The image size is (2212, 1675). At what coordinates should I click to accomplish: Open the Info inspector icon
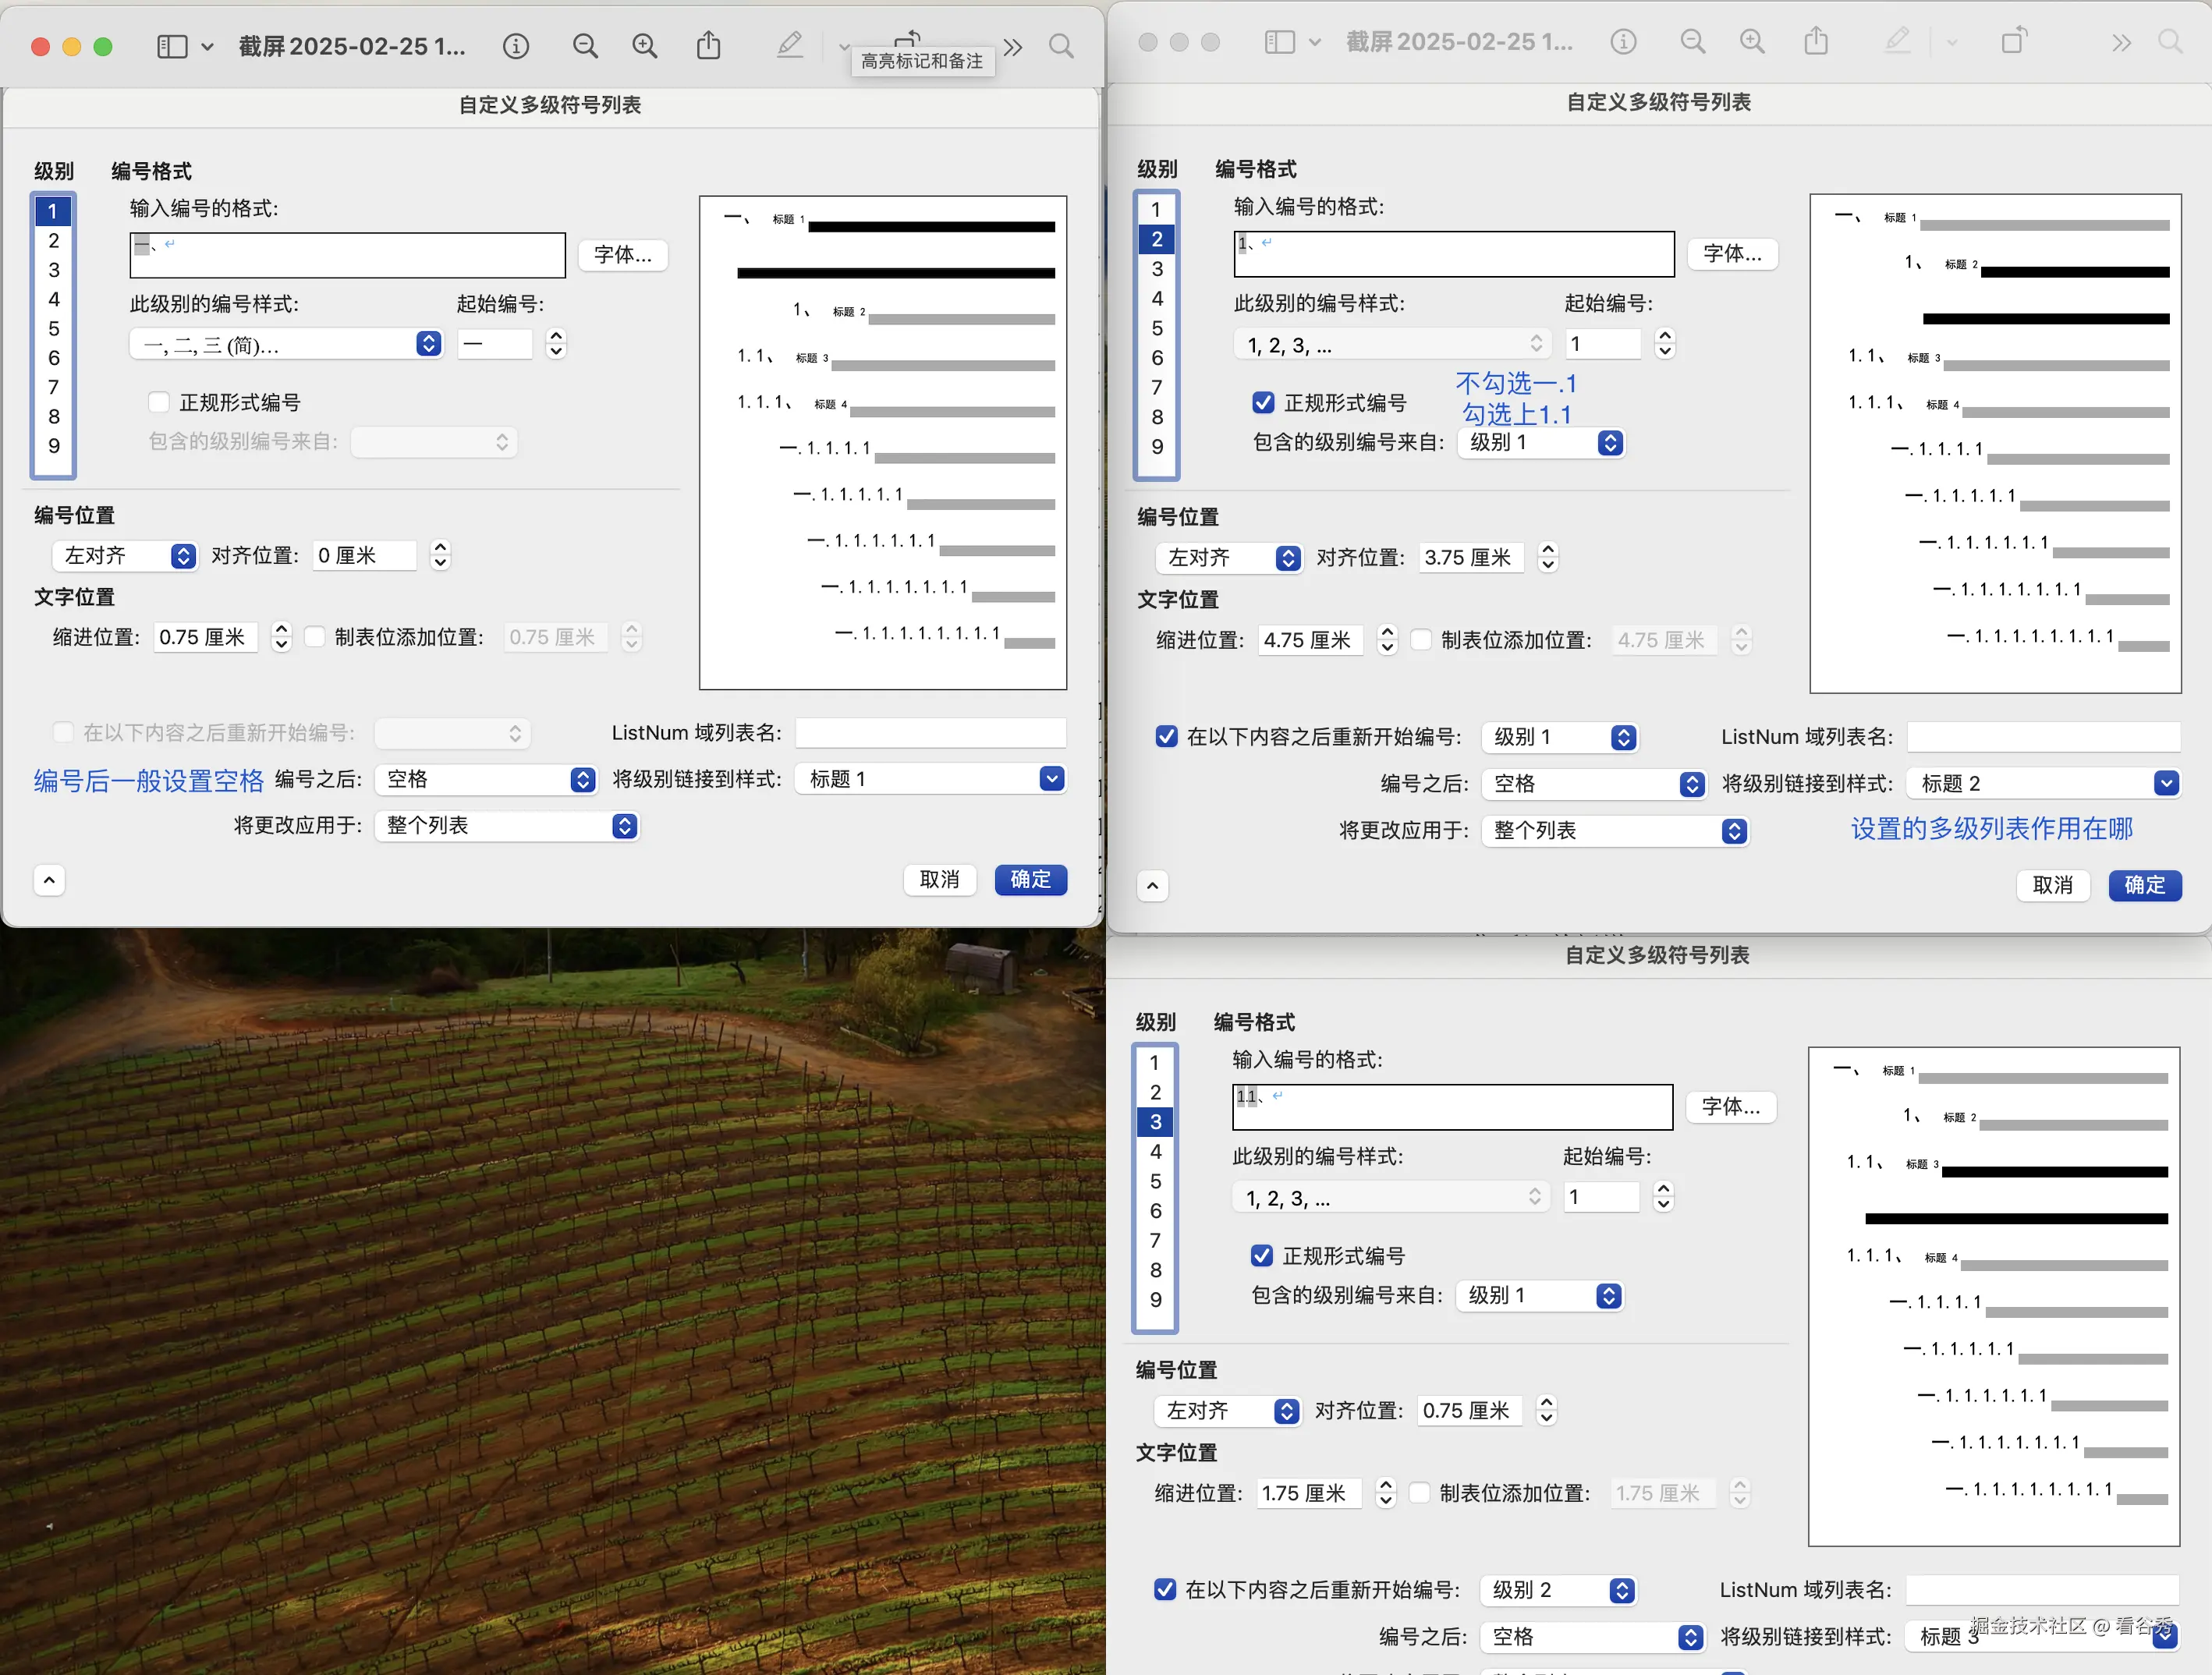516,46
